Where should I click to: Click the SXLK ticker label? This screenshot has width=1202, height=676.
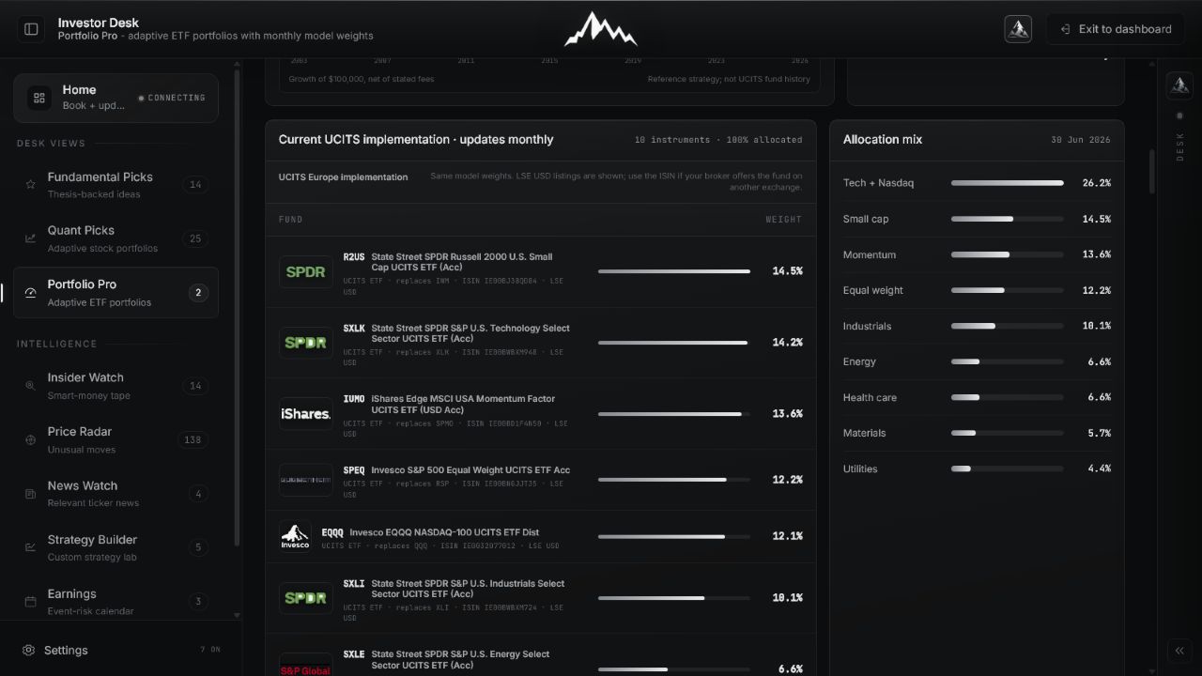coord(354,329)
